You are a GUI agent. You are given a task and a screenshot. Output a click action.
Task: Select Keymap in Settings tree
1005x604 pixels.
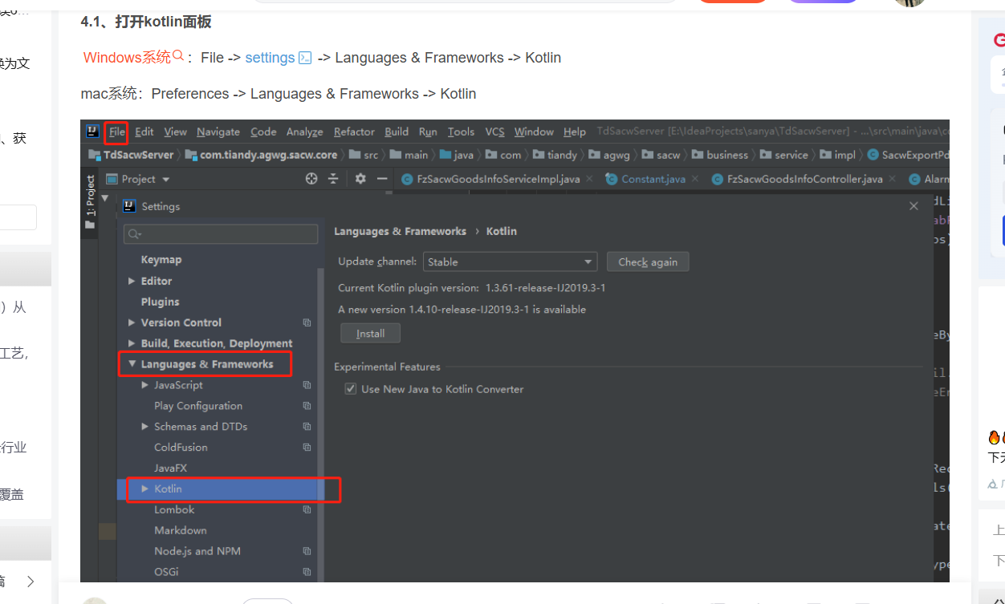(x=161, y=260)
